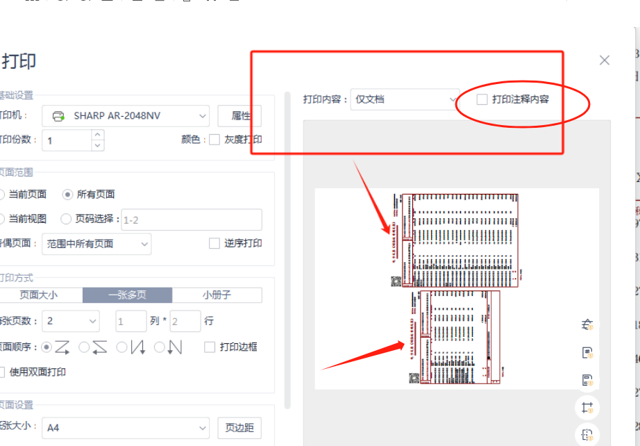The image size is (640, 446).
Task: Enable the 打印注释内容 checkbox
Action: [482, 99]
